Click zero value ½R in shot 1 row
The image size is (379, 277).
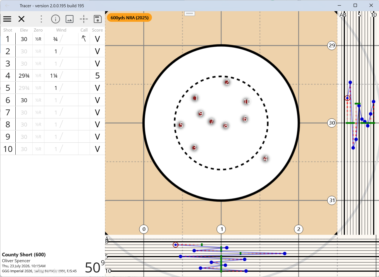[38, 39]
